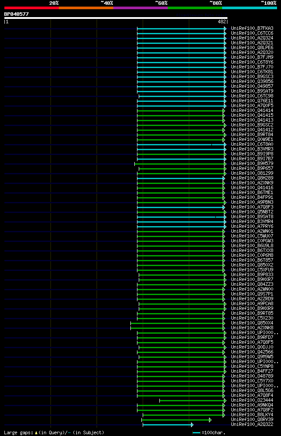Select hit name UniRef100_Q84ZZ3
281x436 pixels.
pos(252,284)
